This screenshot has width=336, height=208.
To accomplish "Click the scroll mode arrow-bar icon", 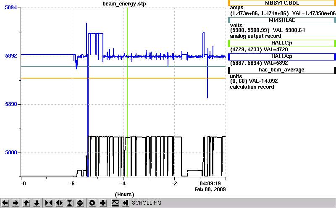I will click(126, 203).
